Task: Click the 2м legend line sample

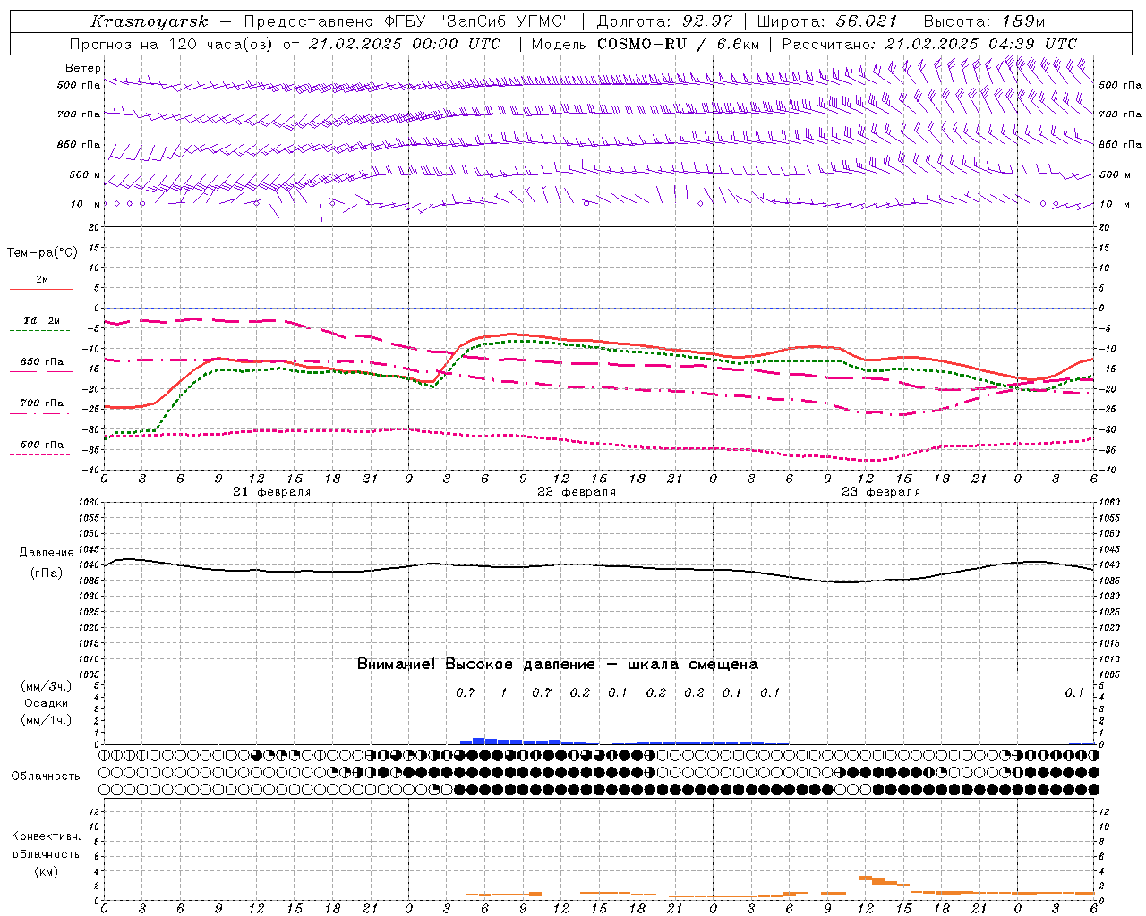Action: tap(41, 290)
